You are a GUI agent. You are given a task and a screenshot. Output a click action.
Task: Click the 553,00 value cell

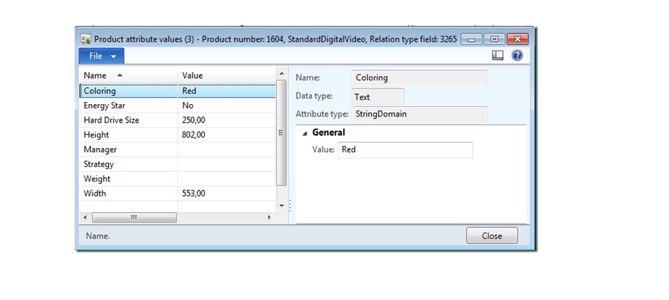(227, 193)
